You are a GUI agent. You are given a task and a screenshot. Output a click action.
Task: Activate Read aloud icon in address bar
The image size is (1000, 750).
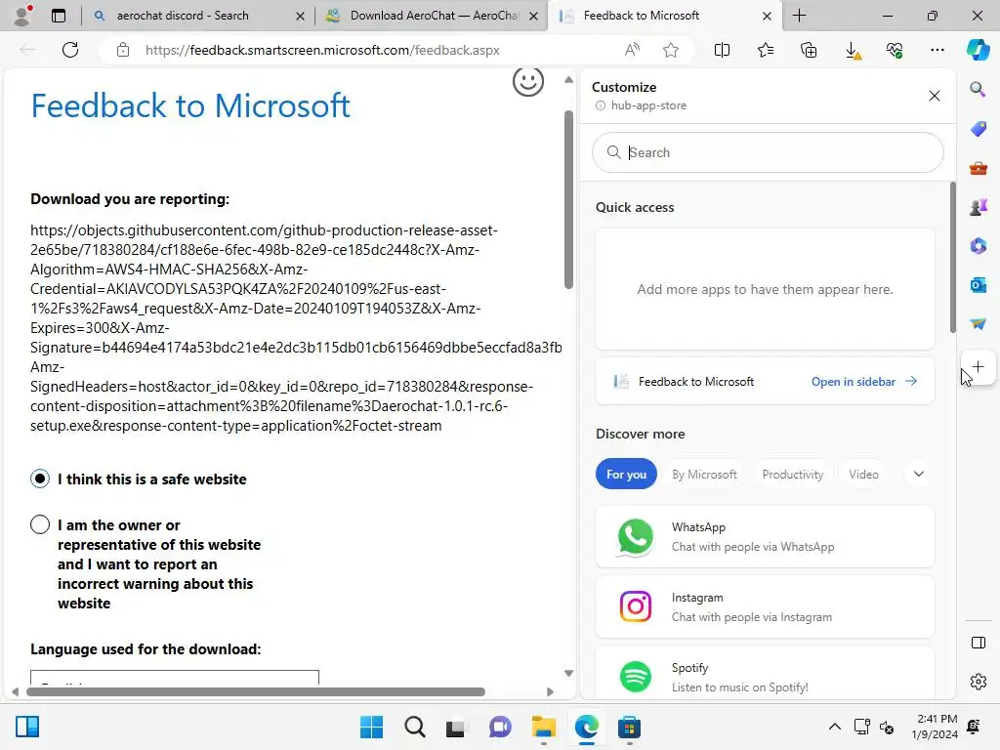[632, 50]
